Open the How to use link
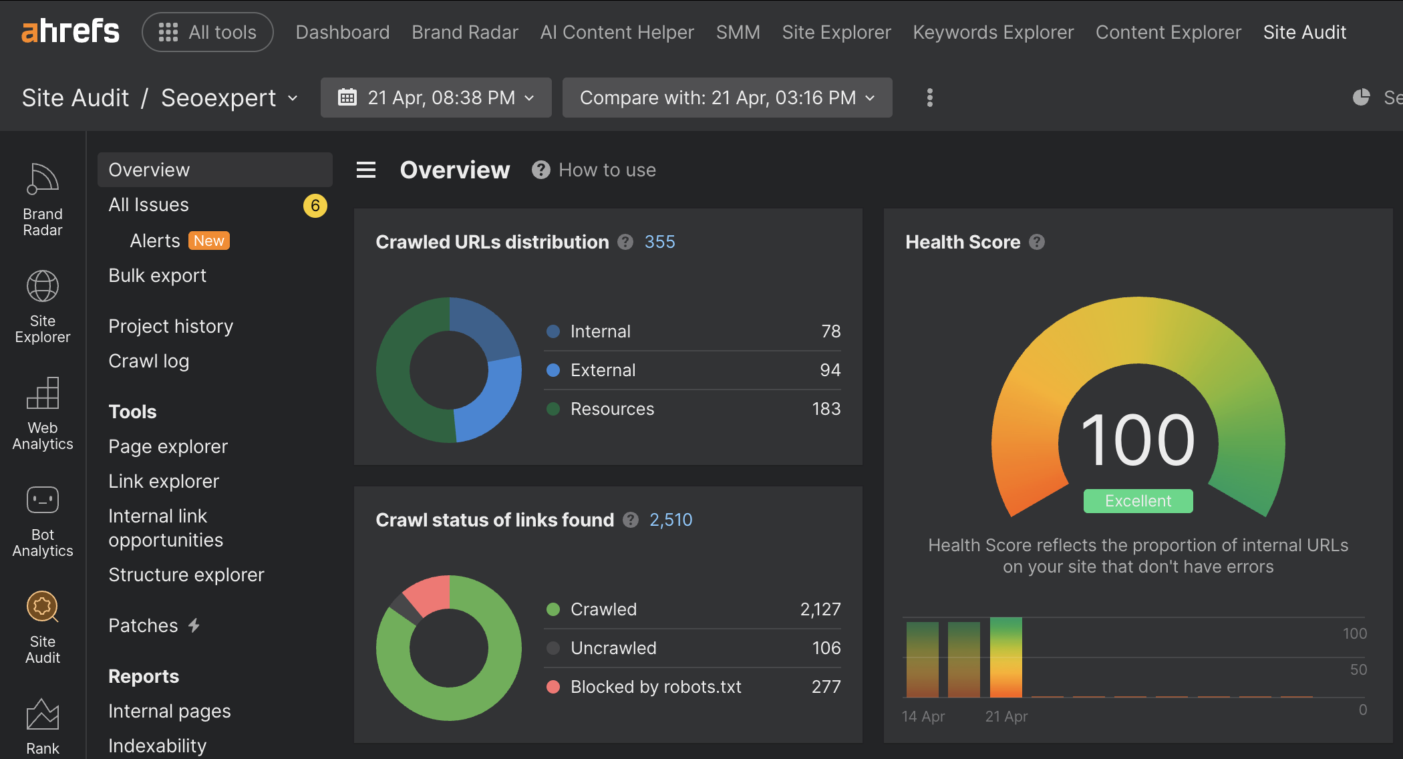1403x759 pixels. 607,170
